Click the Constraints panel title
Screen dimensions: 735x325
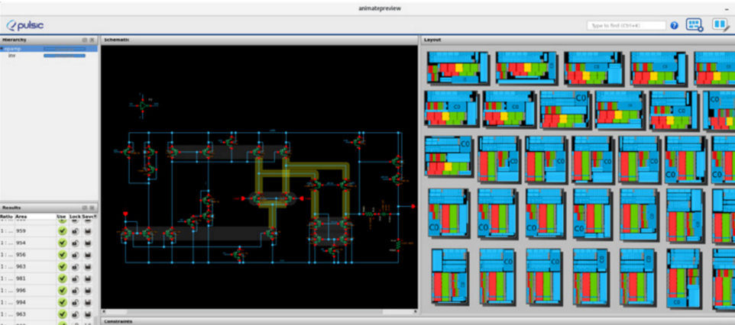click(x=118, y=322)
